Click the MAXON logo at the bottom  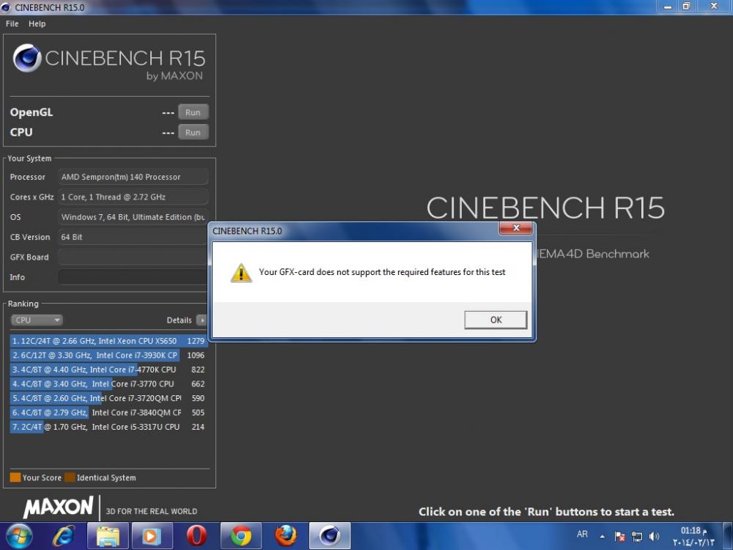click(x=59, y=507)
